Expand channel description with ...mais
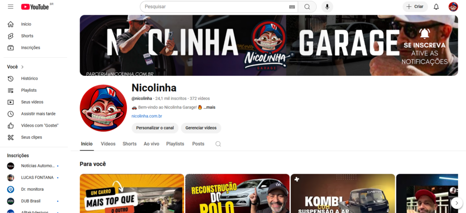Screen dimensions: 466x213 coord(209,107)
